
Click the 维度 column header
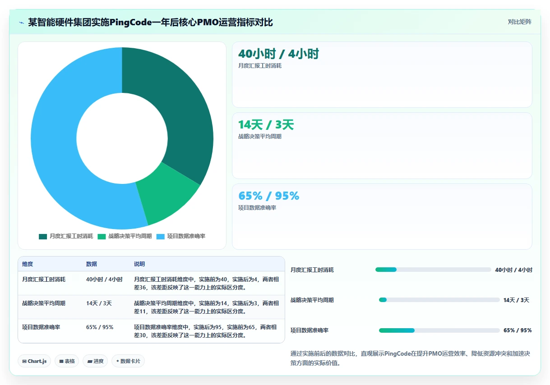tap(28, 264)
